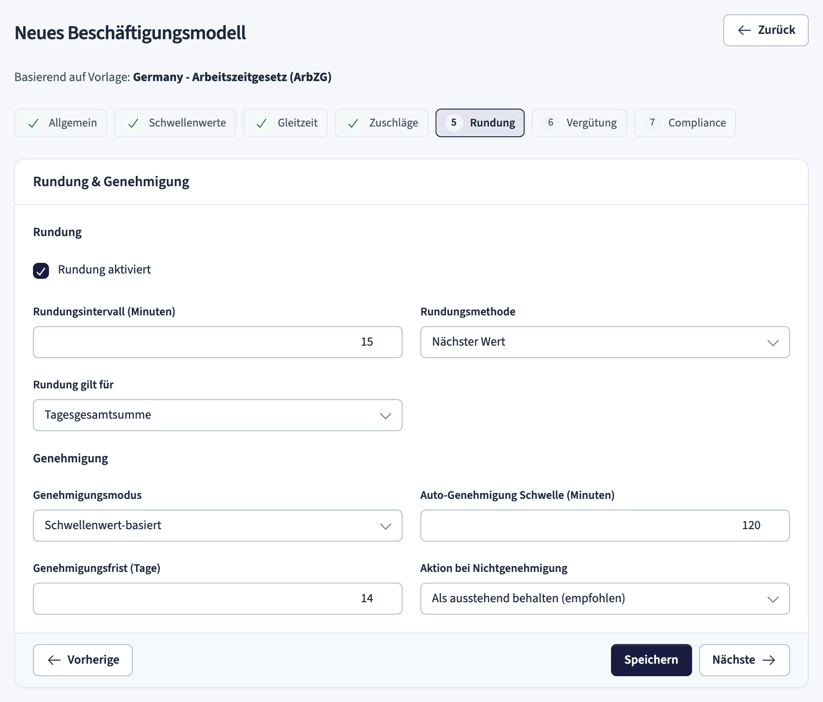Open the Gleitzeit step tab
The width and height of the screenshot is (823, 702).
click(x=285, y=123)
